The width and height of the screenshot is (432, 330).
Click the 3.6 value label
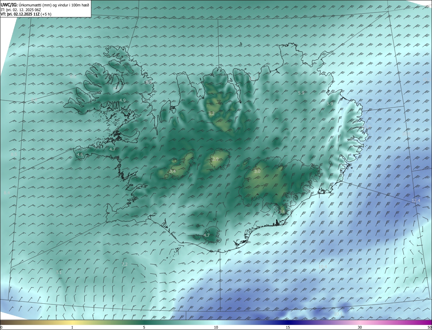(x=282, y=212)
